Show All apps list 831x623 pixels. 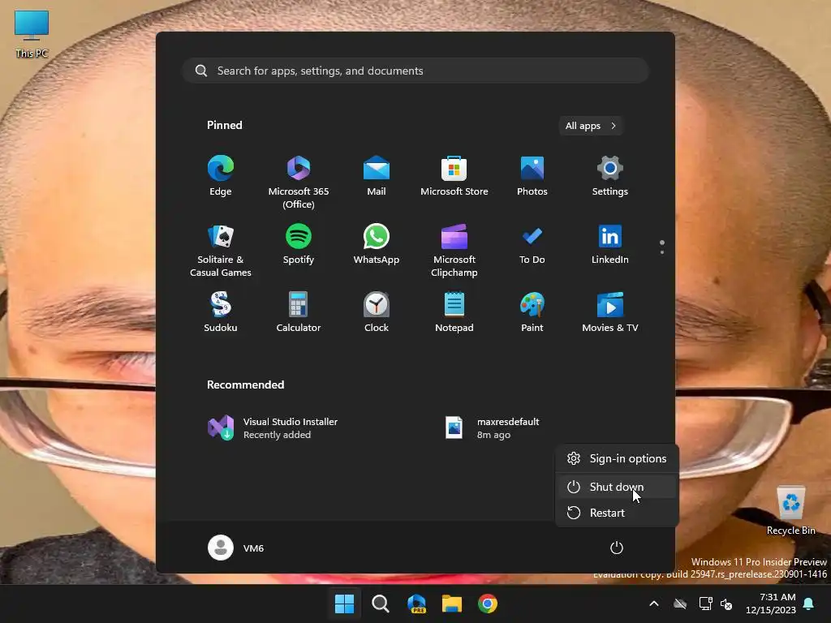pyautogui.click(x=591, y=126)
